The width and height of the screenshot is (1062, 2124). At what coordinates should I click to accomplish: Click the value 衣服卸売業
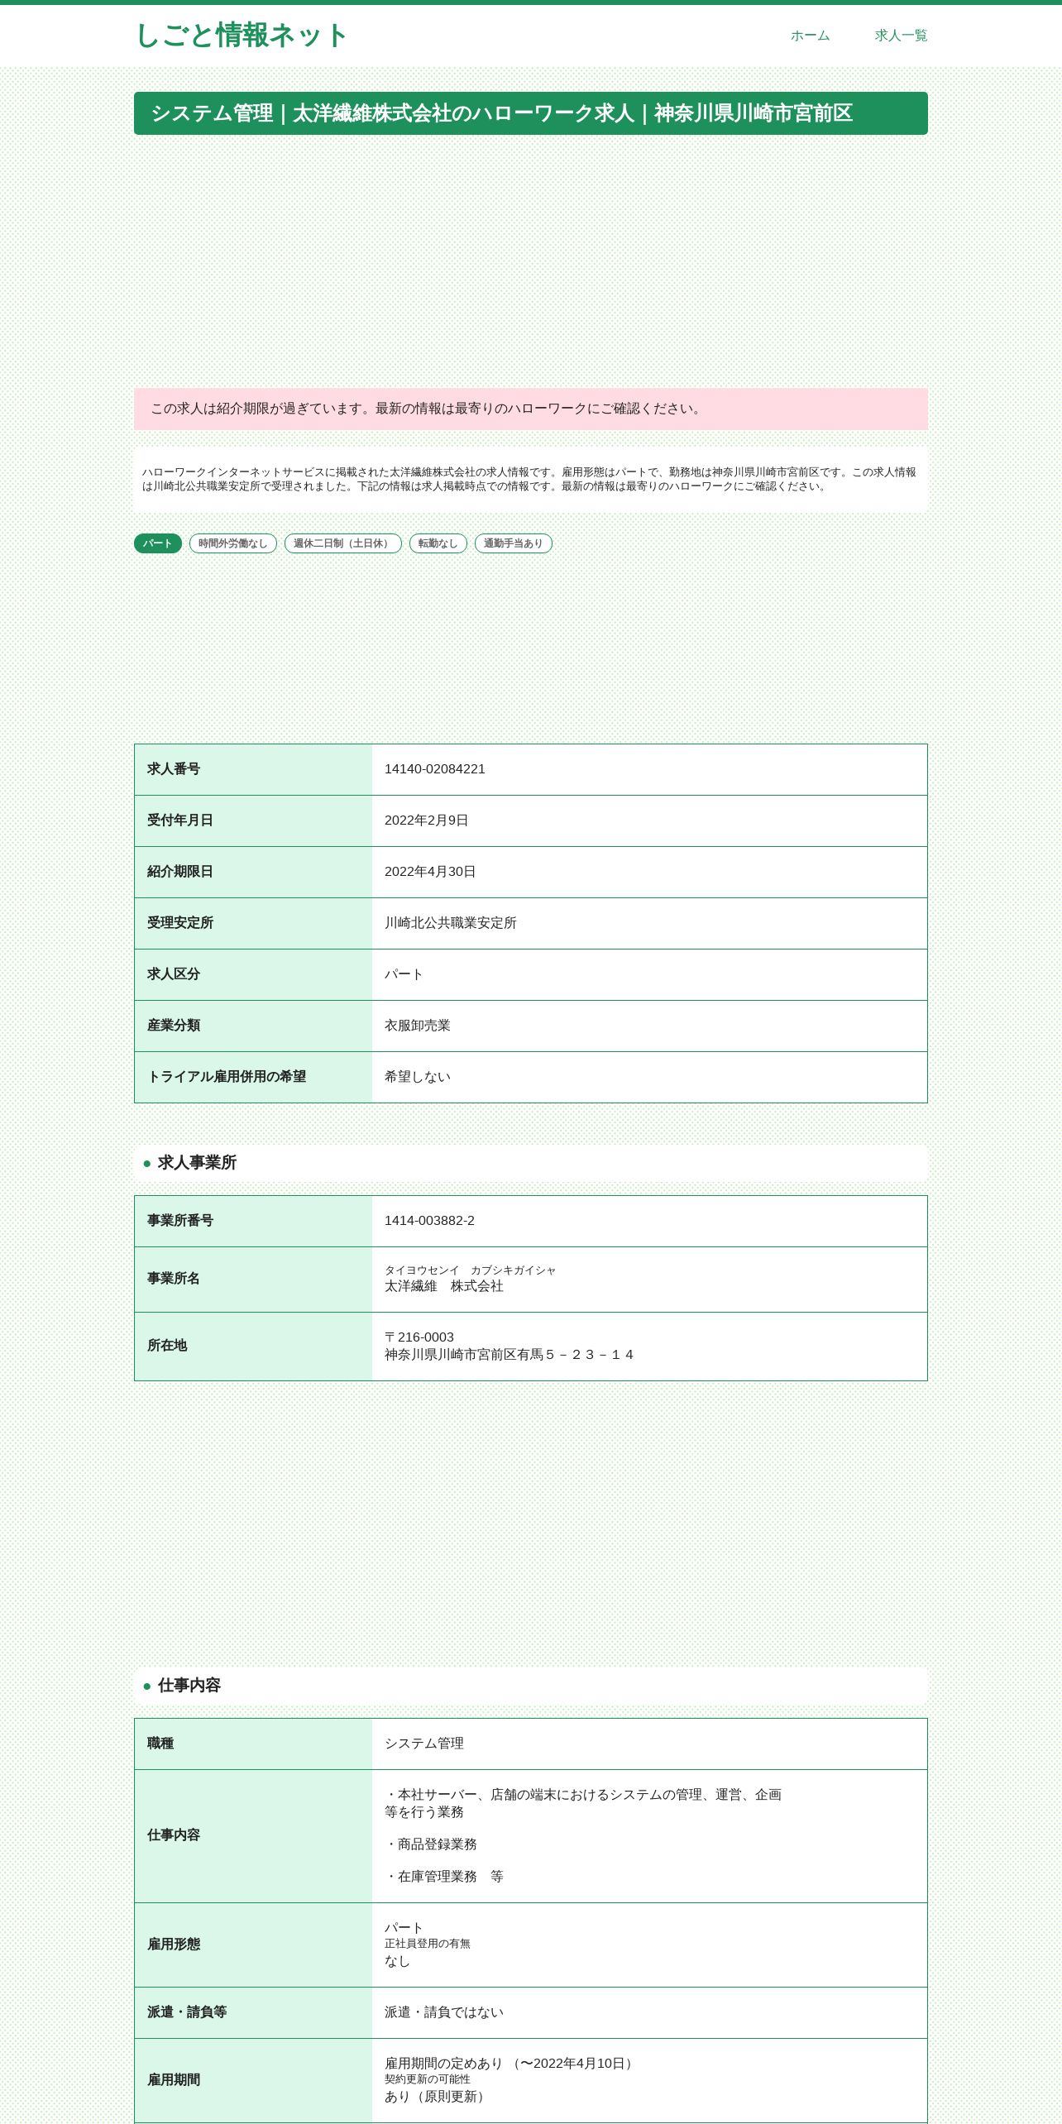[418, 1026]
